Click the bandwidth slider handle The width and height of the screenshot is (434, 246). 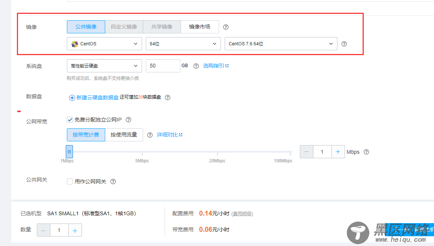[x=69, y=151]
